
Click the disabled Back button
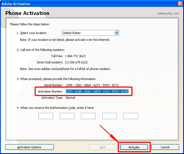103,147
